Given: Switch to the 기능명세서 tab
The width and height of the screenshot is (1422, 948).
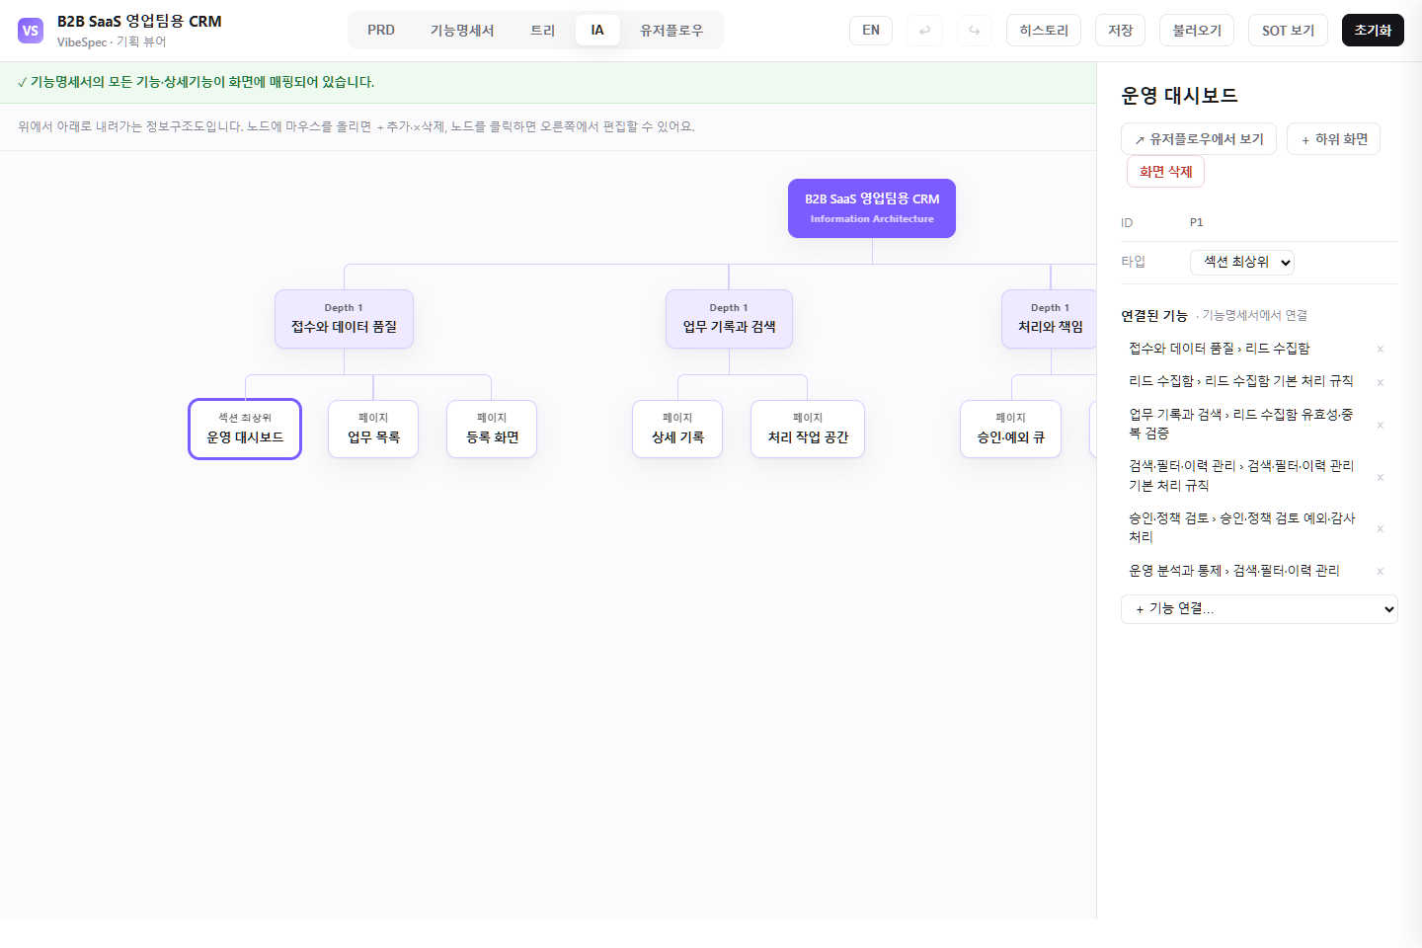Looking at the screenshot, I should pos(462,31).
